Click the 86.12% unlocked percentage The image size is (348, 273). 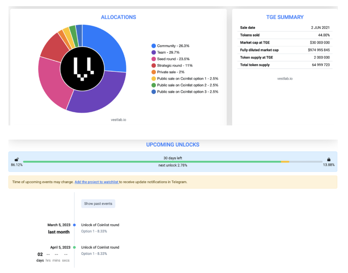[17, 165]
